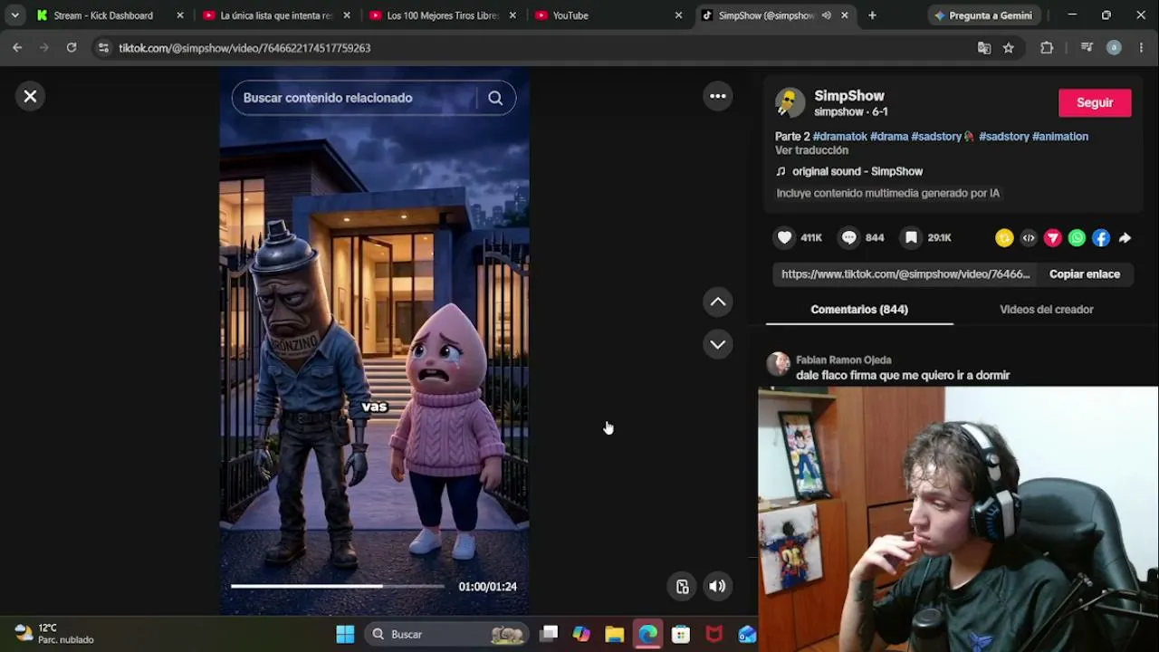Open the three-dot more options menu on the video

[x=718, y=96]
